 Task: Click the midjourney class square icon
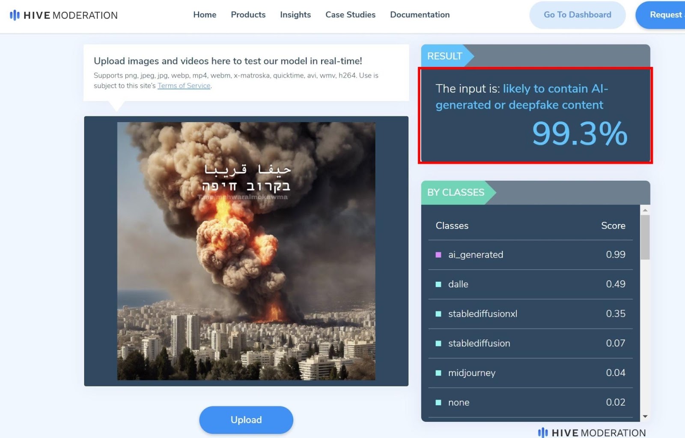(x=438, y=373)
